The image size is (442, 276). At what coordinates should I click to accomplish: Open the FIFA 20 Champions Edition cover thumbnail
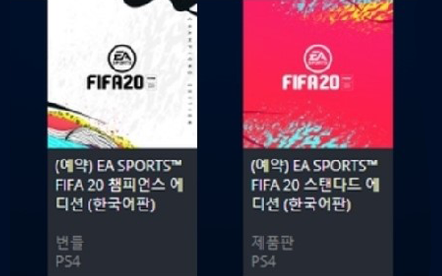pos(122,74)
